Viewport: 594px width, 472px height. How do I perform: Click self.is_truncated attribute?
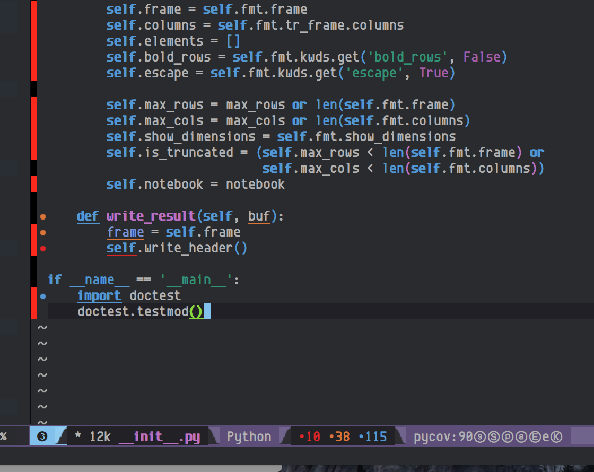tap(170, 152)
